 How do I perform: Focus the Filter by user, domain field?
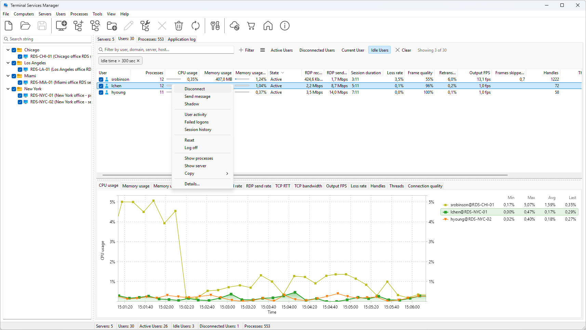pos(166,50)
